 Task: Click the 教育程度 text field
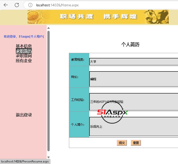pyautogui.click(x=134, y=62)
